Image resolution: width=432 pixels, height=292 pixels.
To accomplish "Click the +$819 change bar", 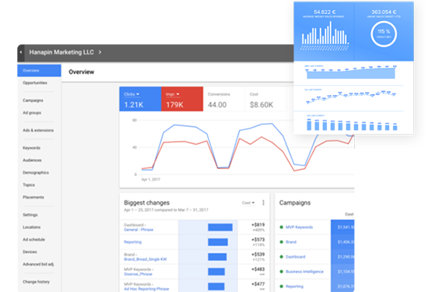I will click(220, 227).
